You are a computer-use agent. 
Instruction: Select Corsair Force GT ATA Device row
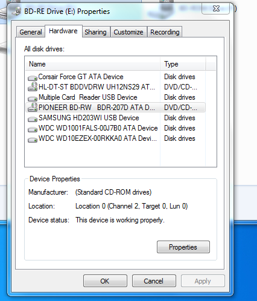pos(115,77)
